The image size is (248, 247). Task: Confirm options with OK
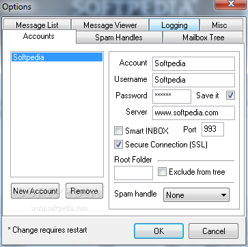click(x=159, y=231)
